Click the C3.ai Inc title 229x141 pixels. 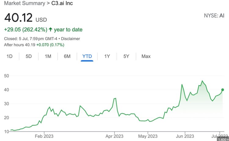pos(62,3)
